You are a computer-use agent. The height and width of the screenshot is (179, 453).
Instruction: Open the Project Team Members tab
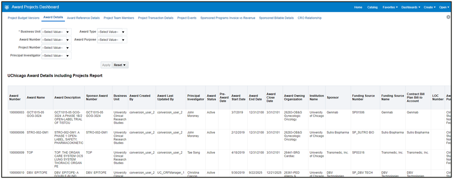tap(119, 18)
